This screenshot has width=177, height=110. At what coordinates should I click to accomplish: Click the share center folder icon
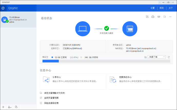(46, 80)
